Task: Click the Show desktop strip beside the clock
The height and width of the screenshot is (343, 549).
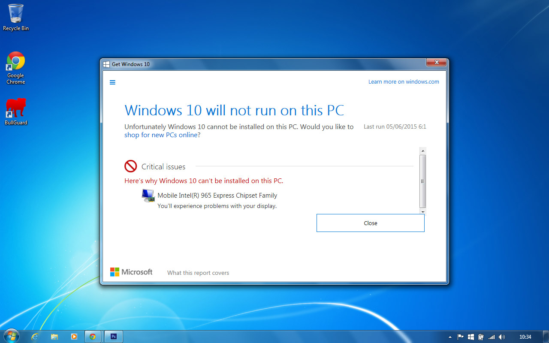Action: click(546, 337)
